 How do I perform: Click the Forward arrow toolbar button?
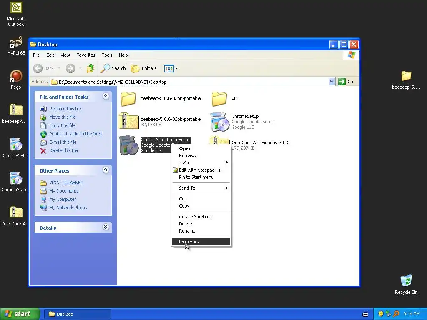70,68
